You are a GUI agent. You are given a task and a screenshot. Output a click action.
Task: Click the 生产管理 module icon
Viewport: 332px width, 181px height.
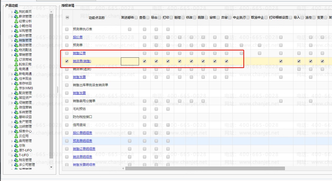pos(16,122)
